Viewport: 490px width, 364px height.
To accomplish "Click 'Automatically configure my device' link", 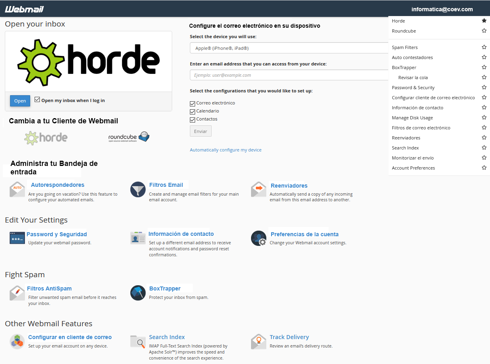I will click(226, 150).
